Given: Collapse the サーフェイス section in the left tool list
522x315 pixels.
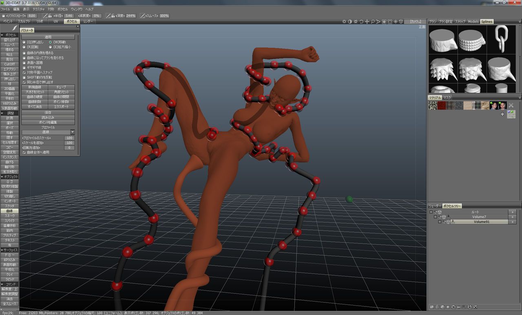Looking at the screenshot, I should coord(2,250).
